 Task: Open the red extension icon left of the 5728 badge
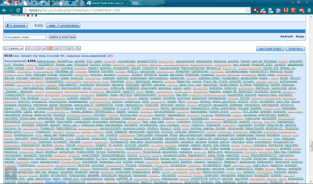[x=256, y=10]
